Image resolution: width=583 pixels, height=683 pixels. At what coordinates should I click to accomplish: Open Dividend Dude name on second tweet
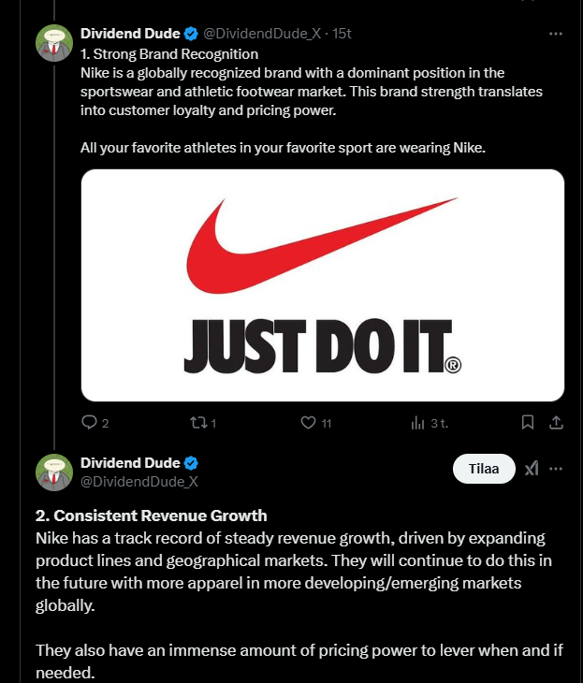(x=129, y=463)
